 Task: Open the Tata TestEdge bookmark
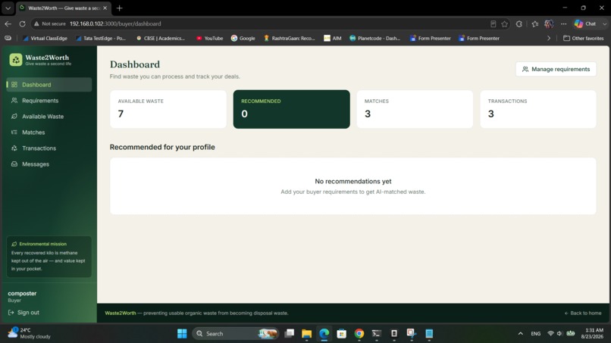101,38
